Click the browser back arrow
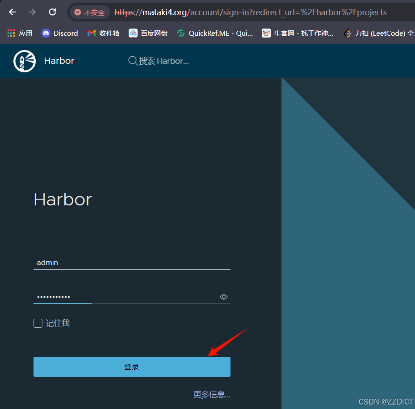The image size is (415, 409). coord(13,12)
